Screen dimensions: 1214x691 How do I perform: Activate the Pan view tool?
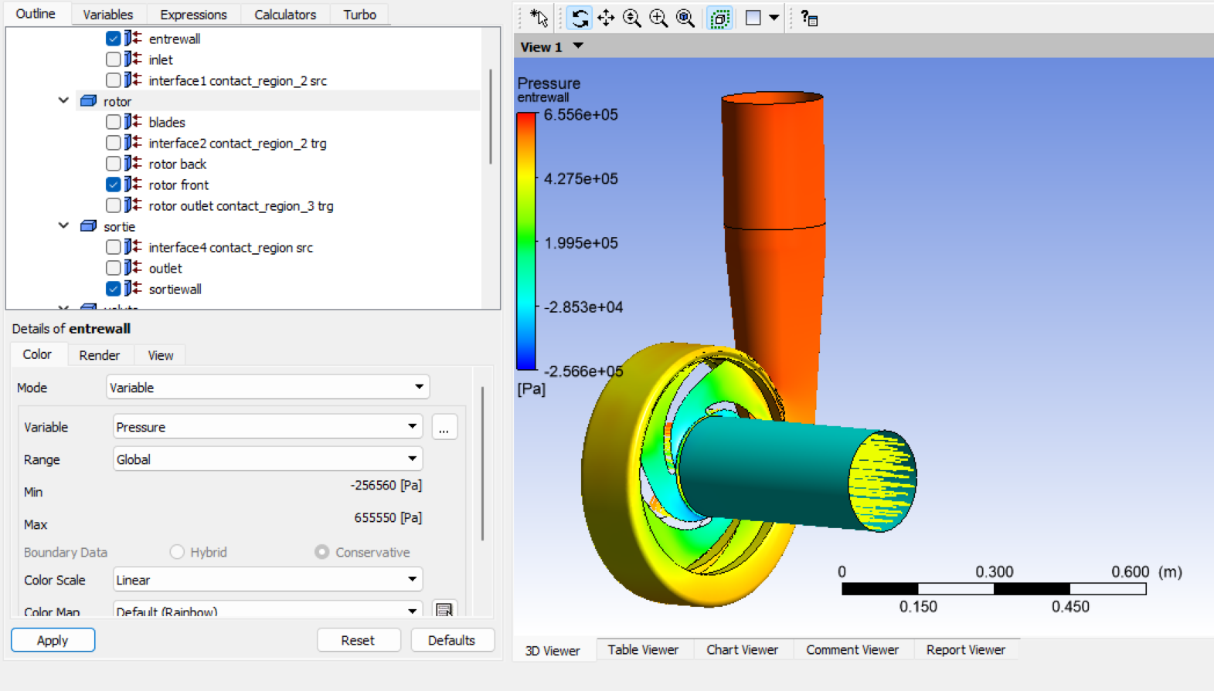point(606,18)
